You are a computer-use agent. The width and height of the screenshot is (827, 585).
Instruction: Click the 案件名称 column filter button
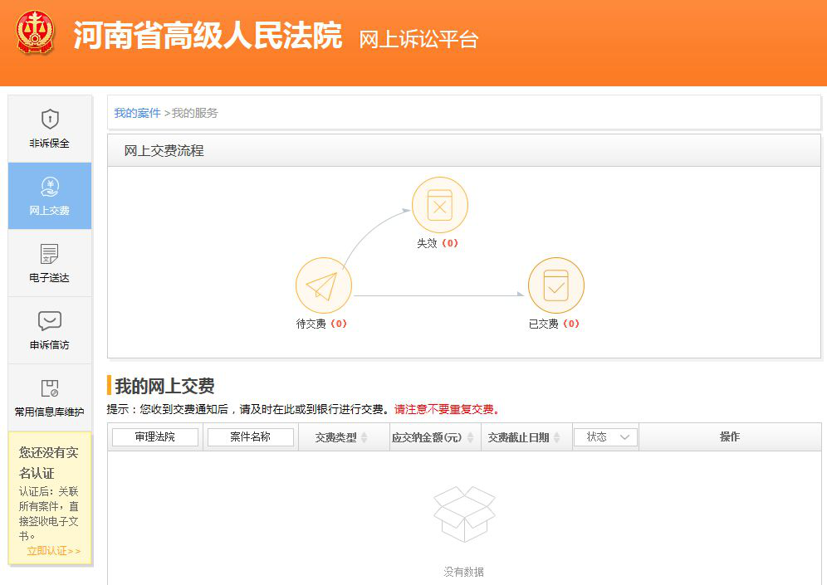click(250, 436)
